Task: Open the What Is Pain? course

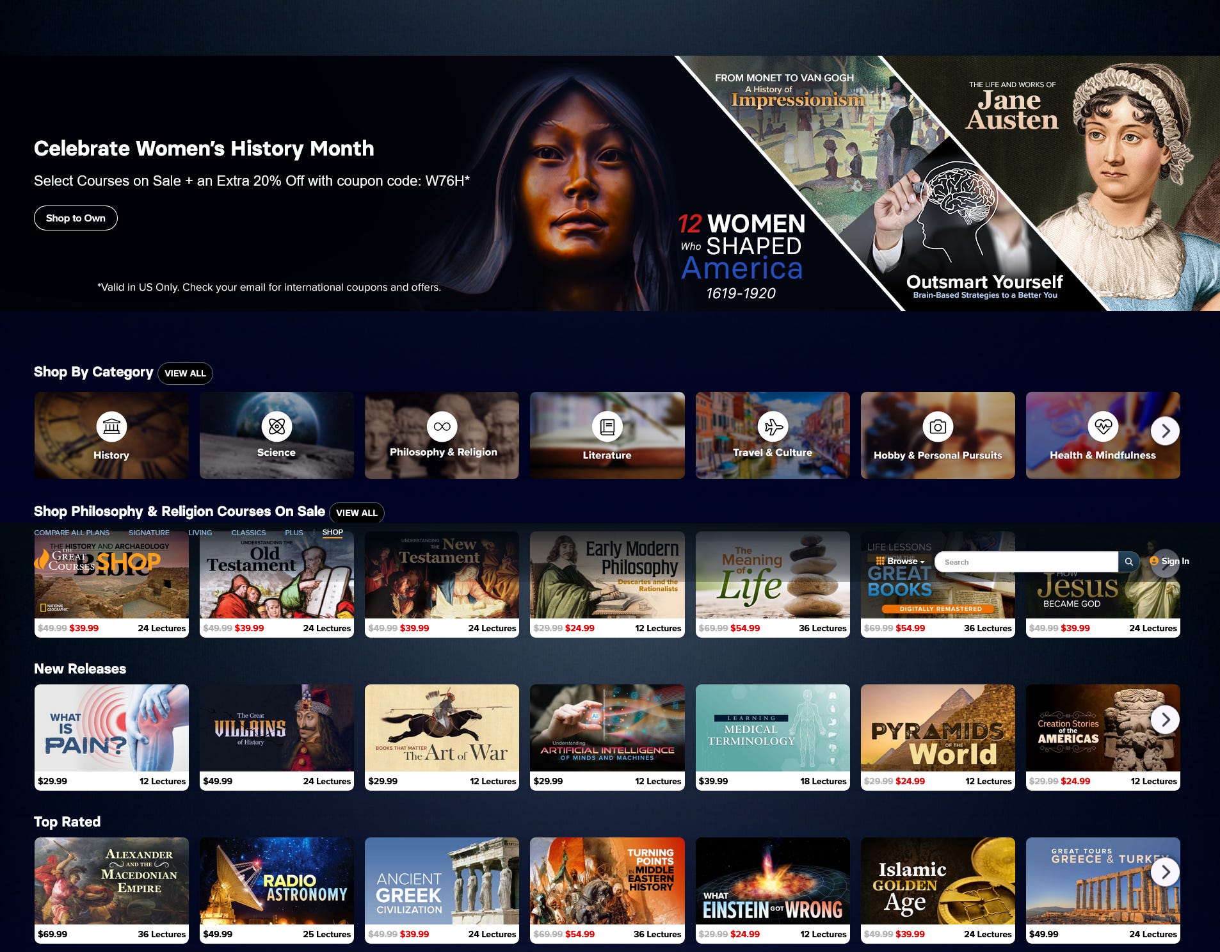Action: (x=111, y=737)
